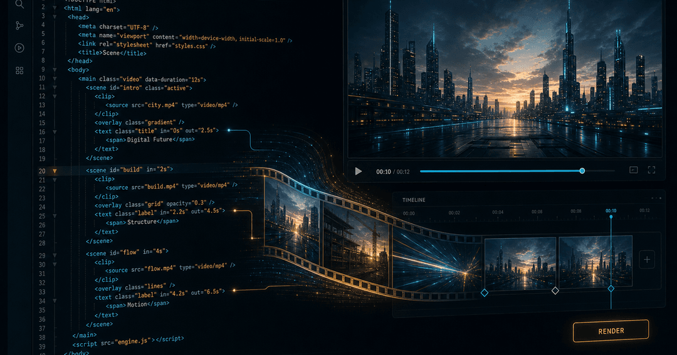
Task: Open the Source Control branch icon
Action: click(19, 26)
